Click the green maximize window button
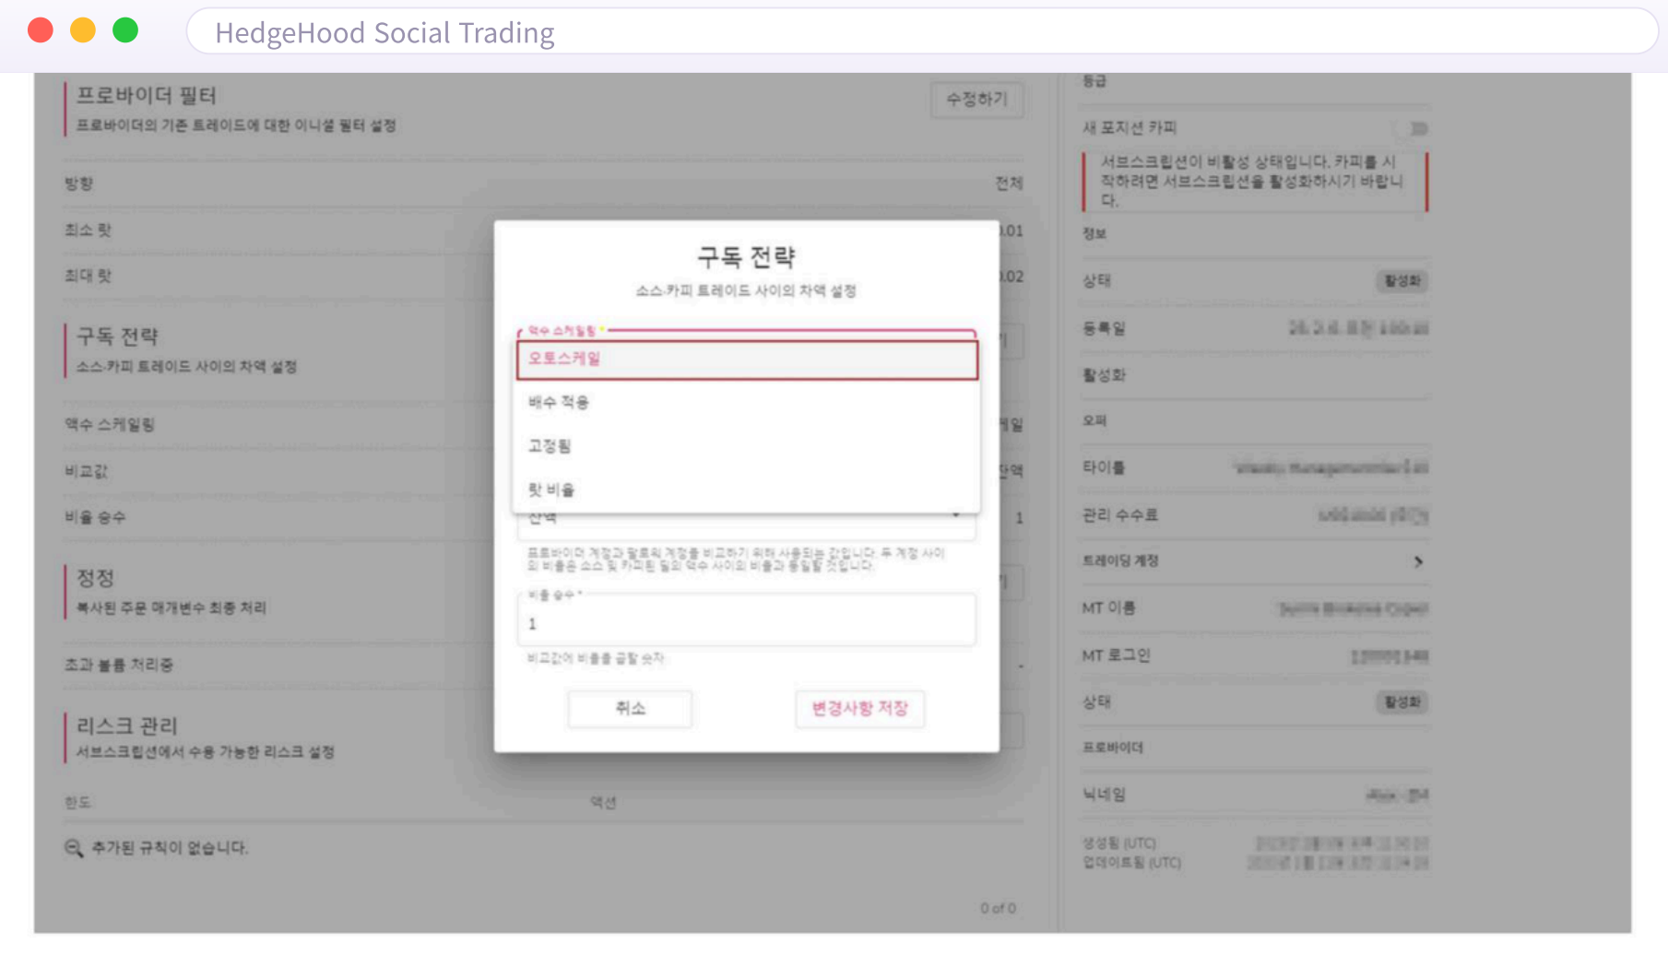Image resolution: width=1668 pixels, height=967 pixels. point(125,30)
